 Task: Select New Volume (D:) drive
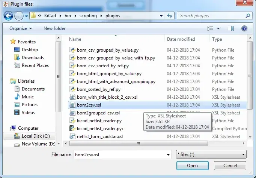39,144
